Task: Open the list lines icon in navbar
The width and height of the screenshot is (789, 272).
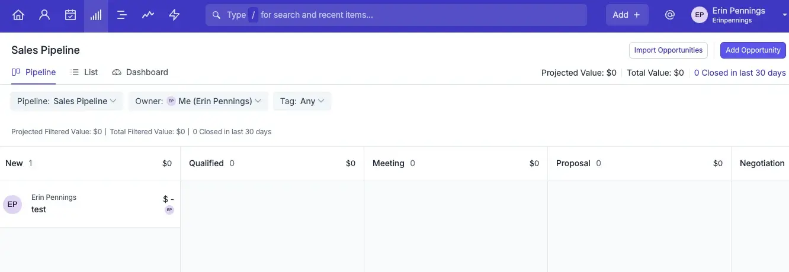Action: tap(122, 15)
